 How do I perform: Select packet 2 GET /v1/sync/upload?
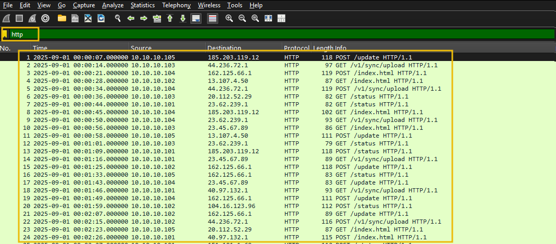[x=278, y=65]
